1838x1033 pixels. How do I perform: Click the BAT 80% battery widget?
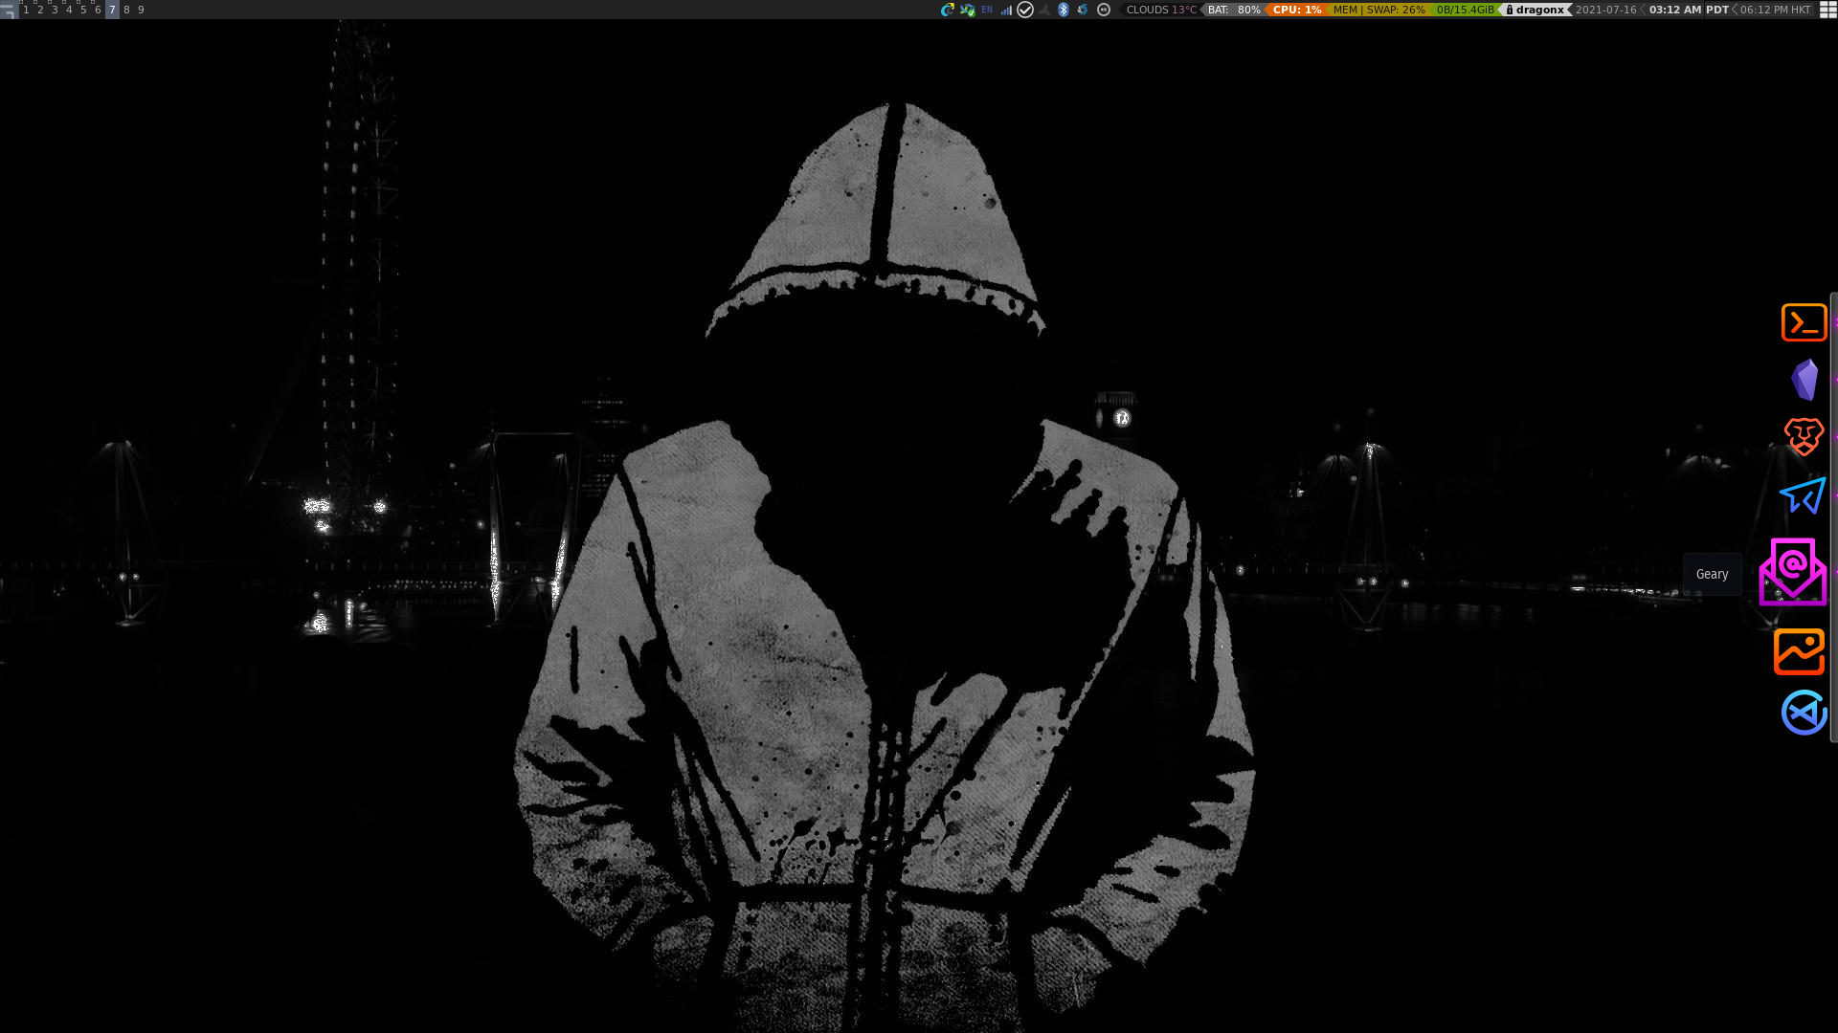click(x=1233, y=10)
